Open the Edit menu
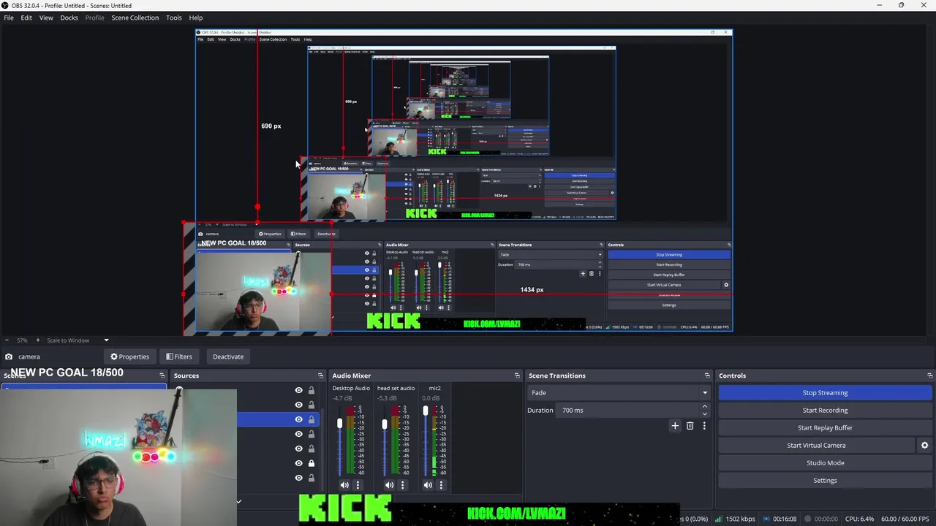The height and width of the screenshot is (526, 936). (x=26, y=18)
